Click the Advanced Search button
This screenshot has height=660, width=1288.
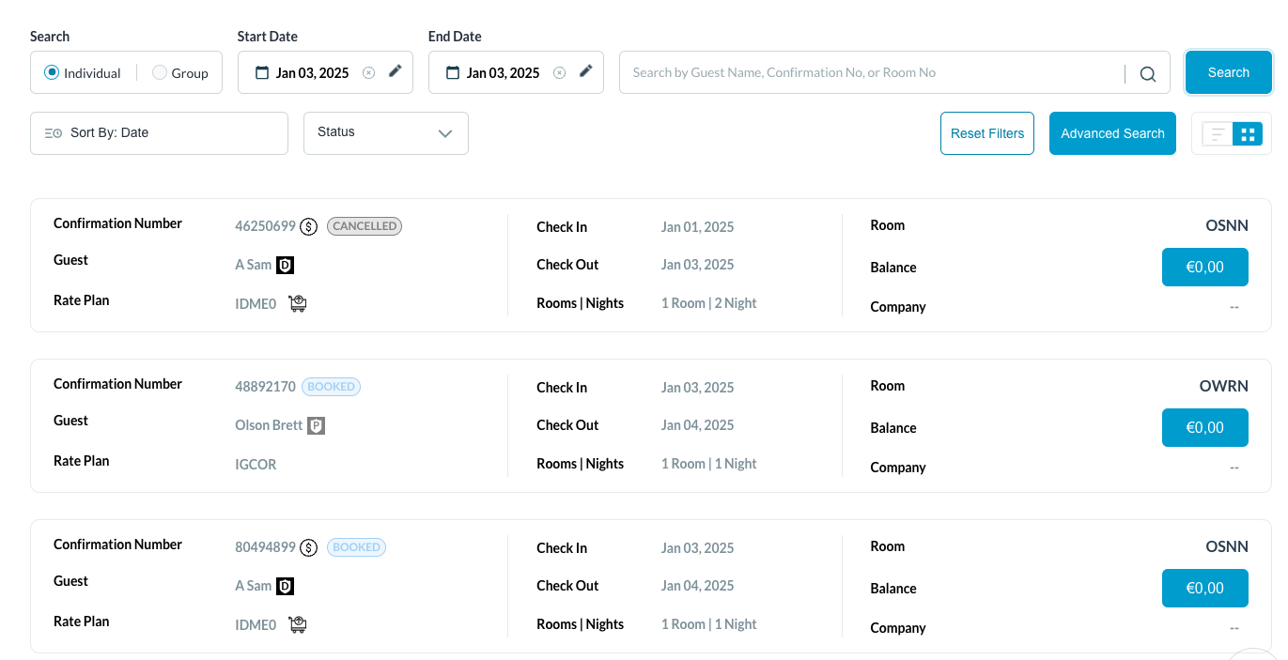pyautogui.click(x=1112, y=133)
